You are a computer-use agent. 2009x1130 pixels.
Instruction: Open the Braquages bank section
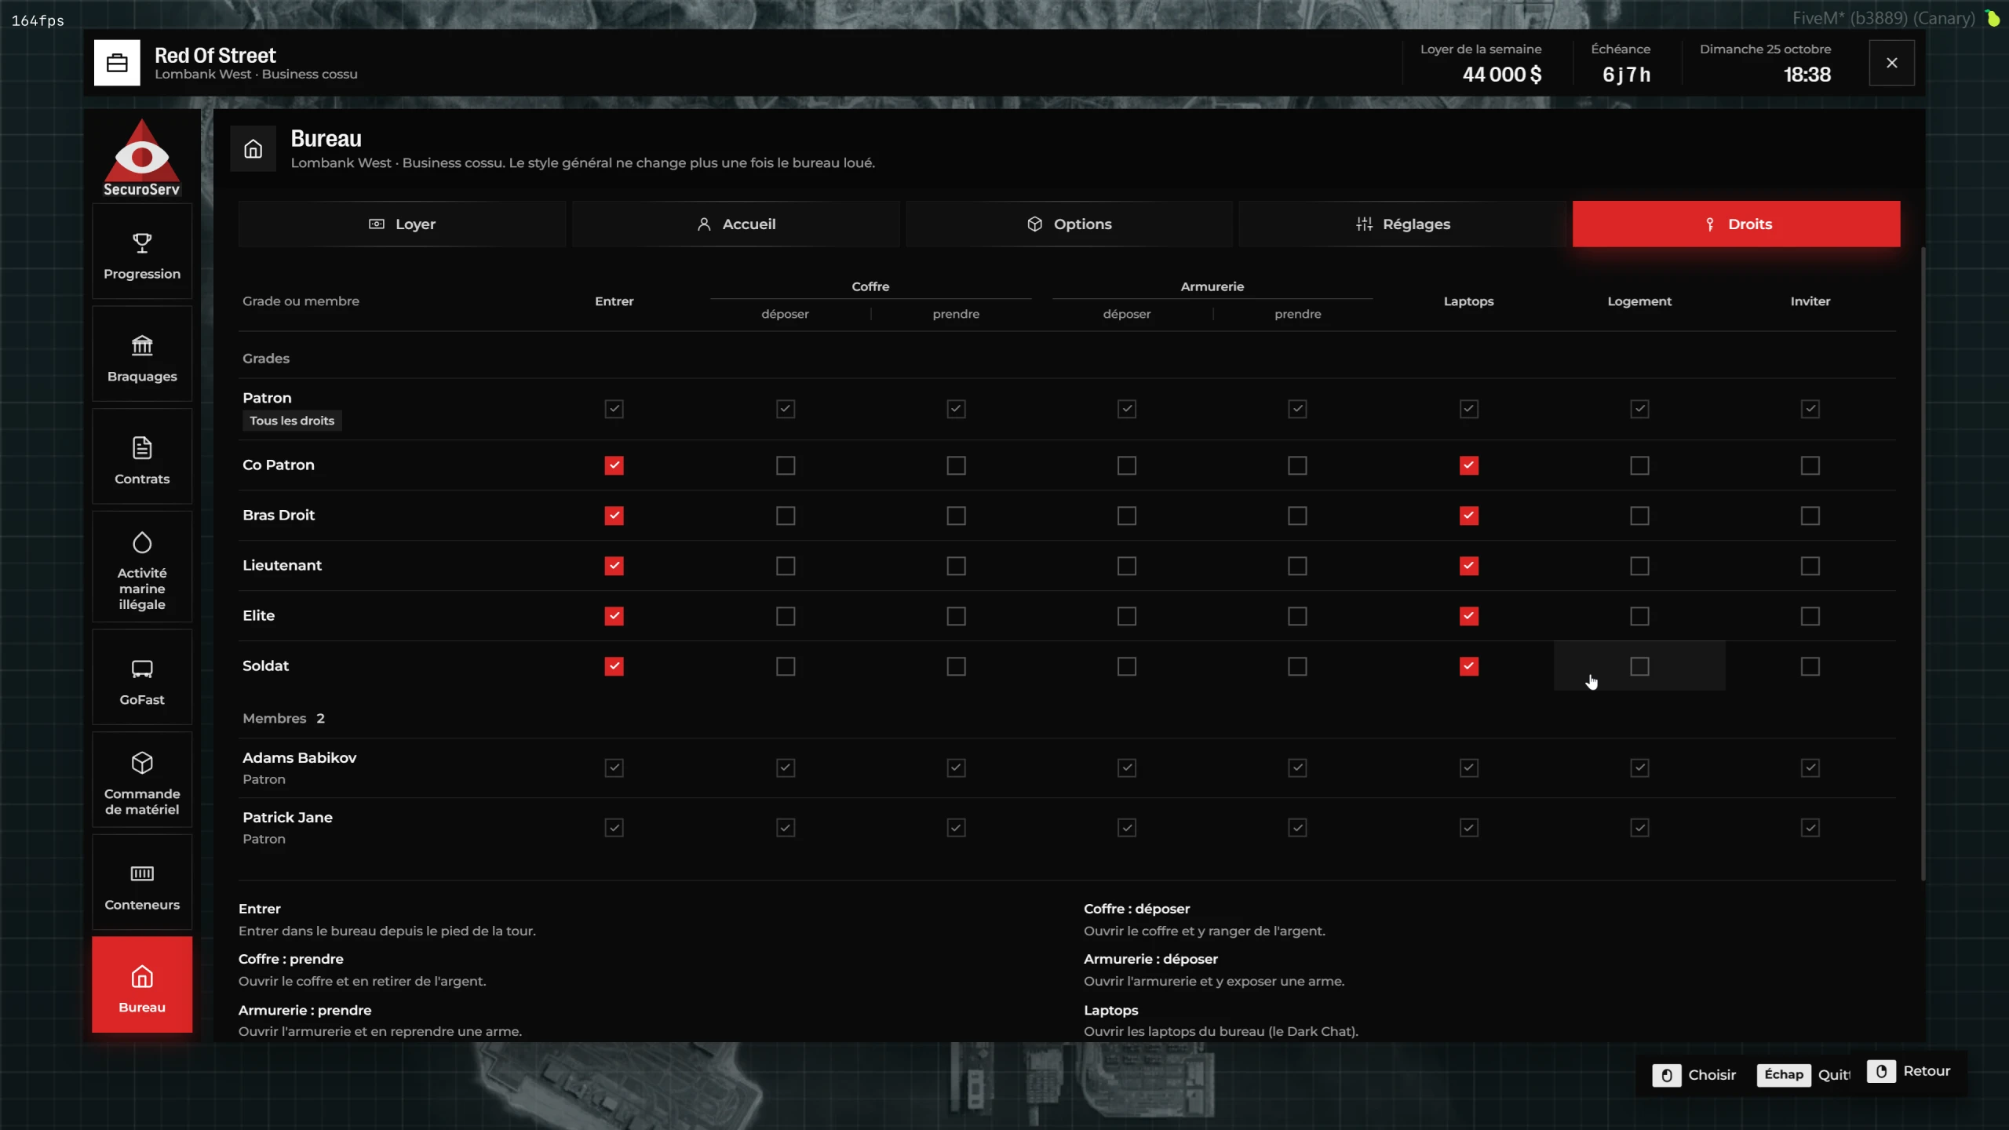point(142,355)
